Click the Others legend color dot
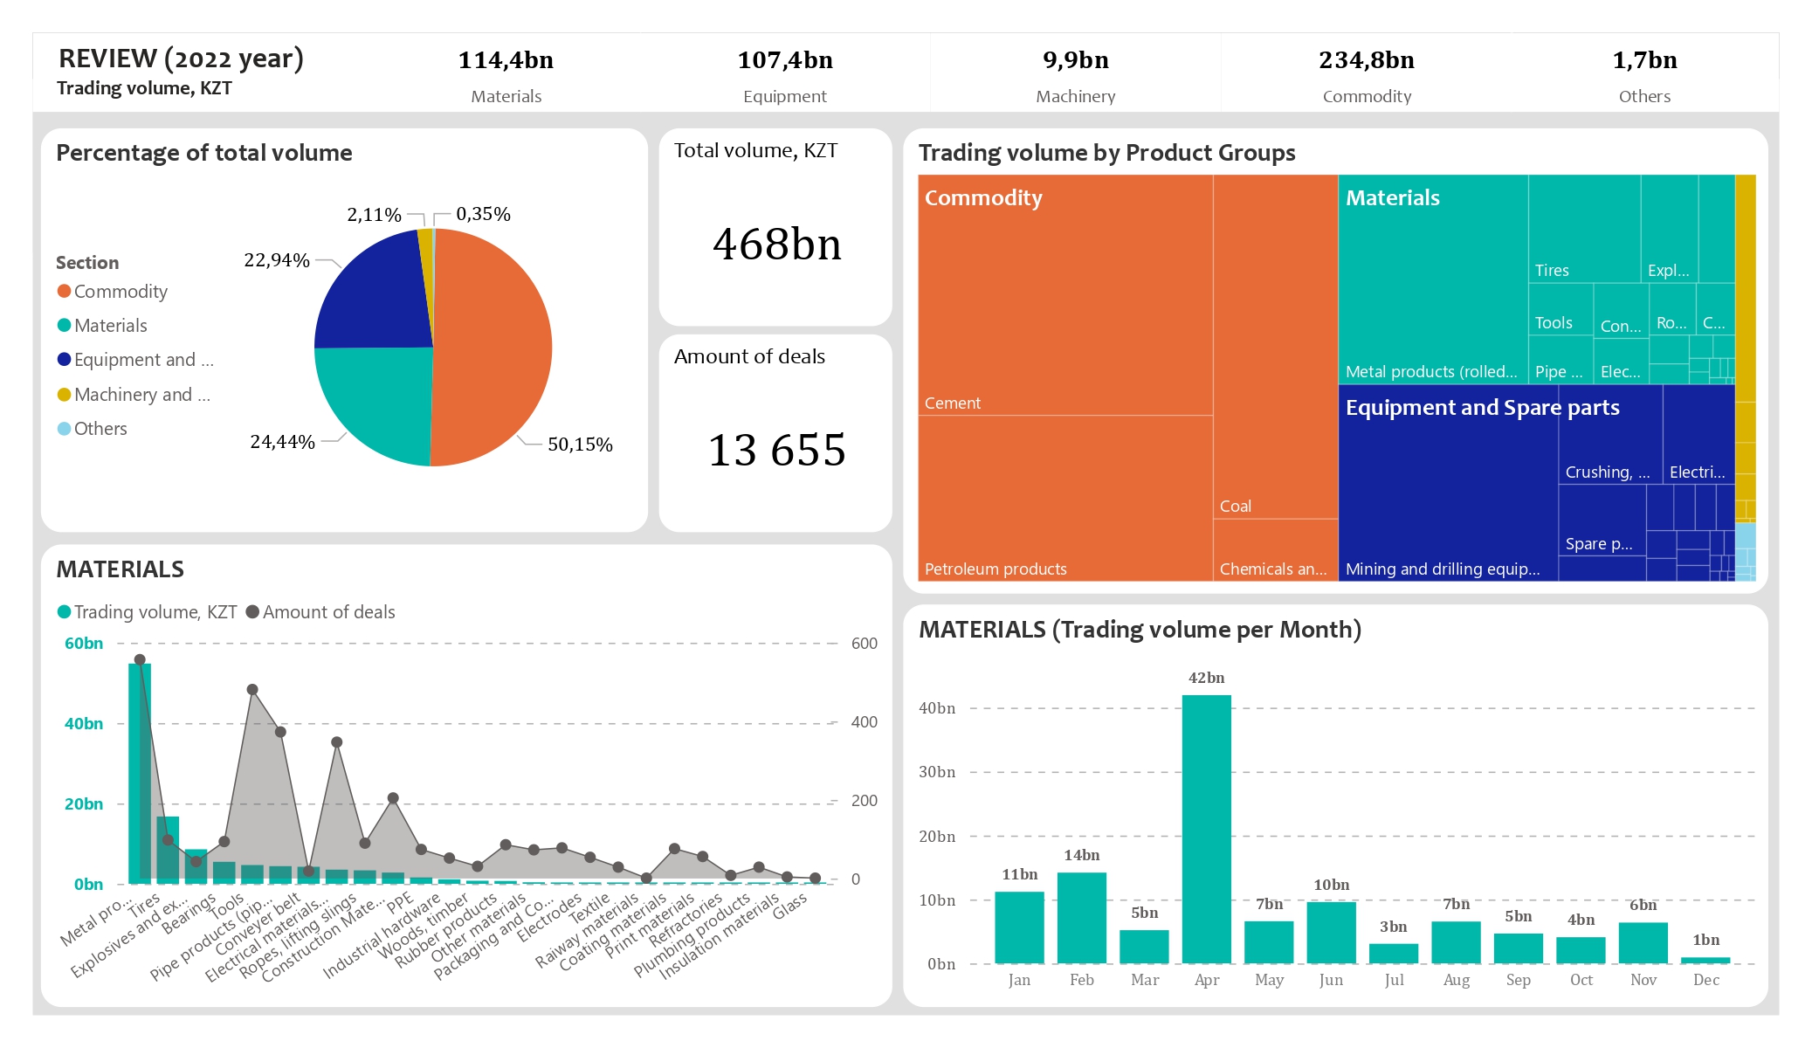The image size is (1812, 1048). click(64, 428)
